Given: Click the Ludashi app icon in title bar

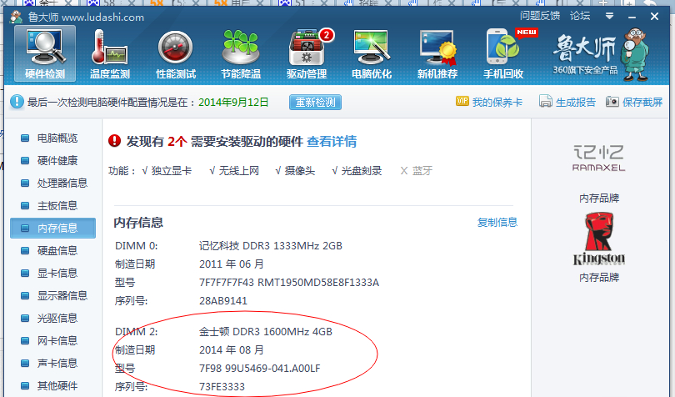Looking at the screenshot, I should [x=17, y=18].
